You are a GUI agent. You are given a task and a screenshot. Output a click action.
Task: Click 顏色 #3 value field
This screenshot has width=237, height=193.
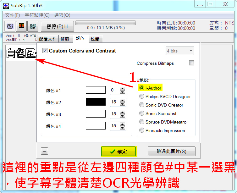115,114
